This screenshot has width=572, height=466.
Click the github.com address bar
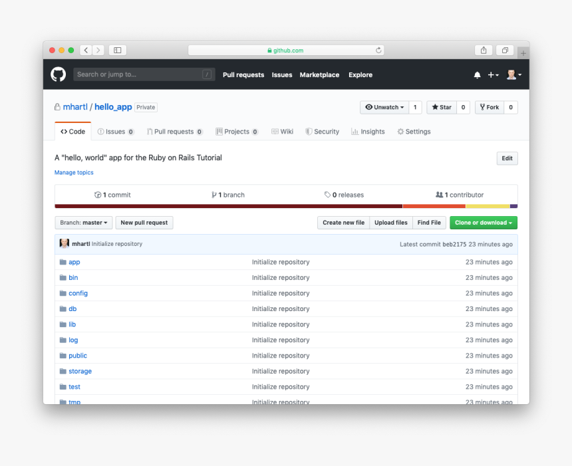286,50
